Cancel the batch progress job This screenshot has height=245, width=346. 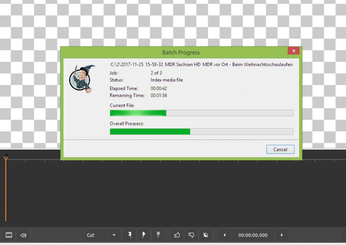[x=280, y=149]
